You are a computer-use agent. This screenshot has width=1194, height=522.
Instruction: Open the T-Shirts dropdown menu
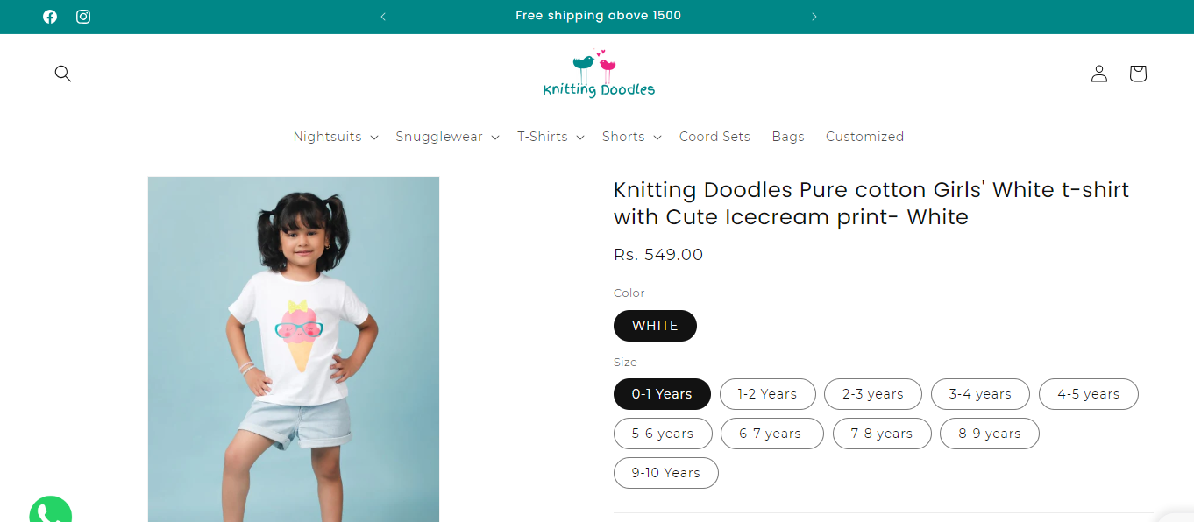pyautogui.click(x=550, y=137)
